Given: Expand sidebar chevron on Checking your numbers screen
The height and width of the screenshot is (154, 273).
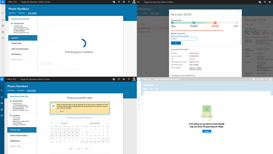Looking at the screenshot, I should click(x=3, y=7).
